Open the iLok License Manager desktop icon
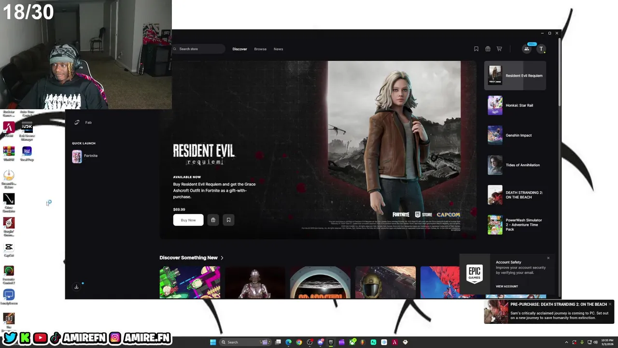The width and height of the screenshot is (618, 348). click(27, 130)
